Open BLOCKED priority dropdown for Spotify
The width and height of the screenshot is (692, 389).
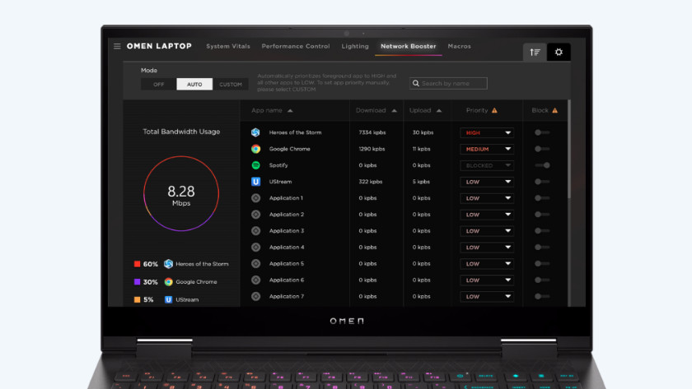[487, 165]
